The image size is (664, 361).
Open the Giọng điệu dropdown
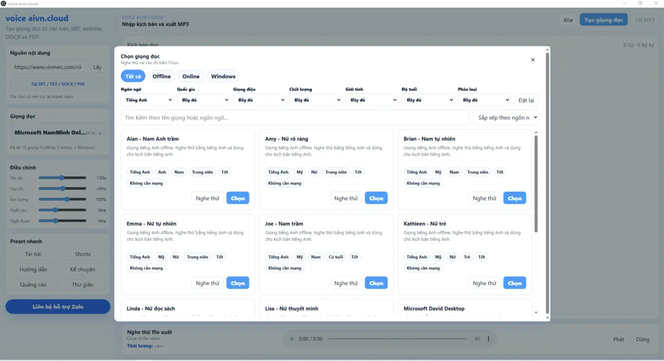coord(260,100)
